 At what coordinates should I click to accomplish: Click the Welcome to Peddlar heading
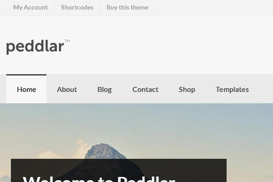(99, 178)
